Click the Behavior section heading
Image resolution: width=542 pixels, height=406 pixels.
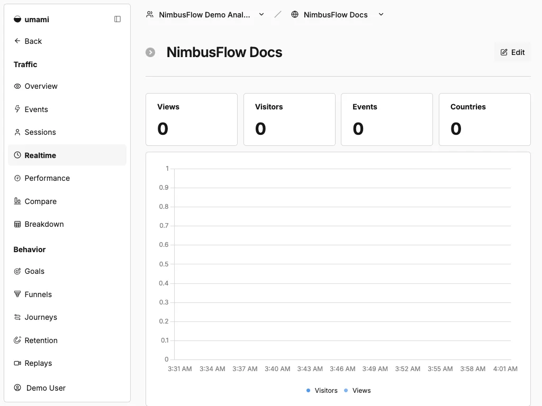coord(30,250)
